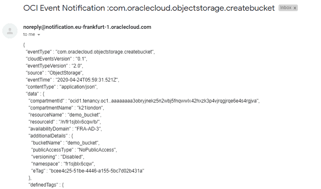
Task: Click the eventType createbucket value line
Action: tap(90, 52)
